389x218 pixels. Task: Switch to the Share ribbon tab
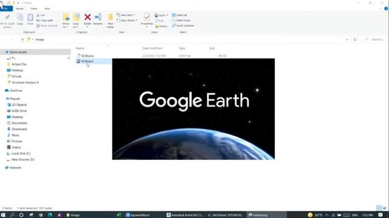pos(34,8)
